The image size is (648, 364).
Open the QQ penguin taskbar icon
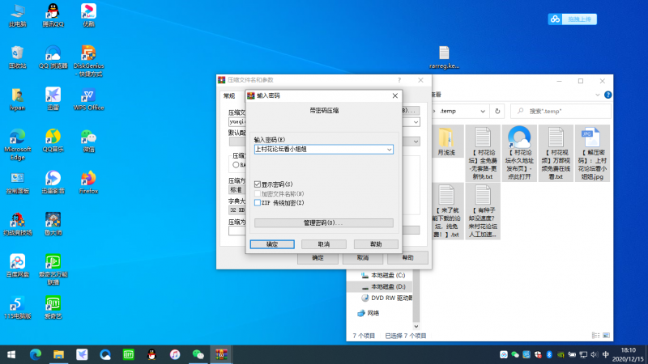click(151, 354)
